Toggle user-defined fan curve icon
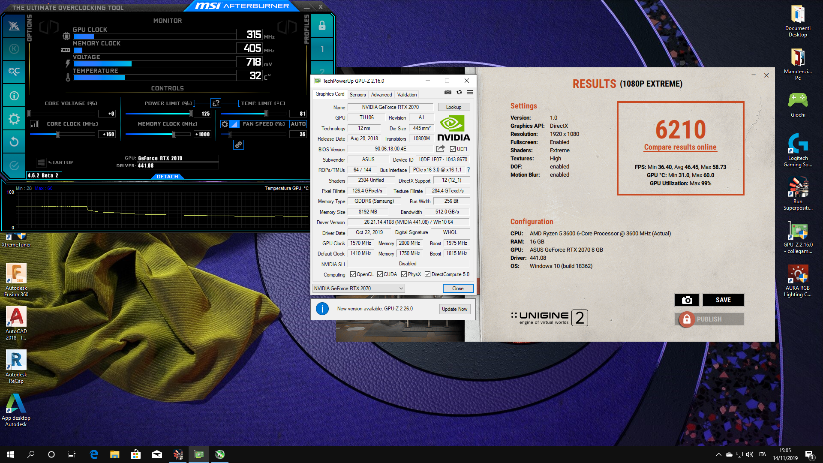Image resolution: width=823 pixels, height=463 pixels. point(234,124)
